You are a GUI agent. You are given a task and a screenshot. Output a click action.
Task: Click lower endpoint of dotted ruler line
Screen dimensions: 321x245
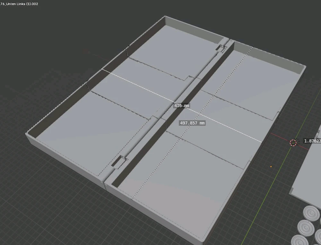click(132, 199)
